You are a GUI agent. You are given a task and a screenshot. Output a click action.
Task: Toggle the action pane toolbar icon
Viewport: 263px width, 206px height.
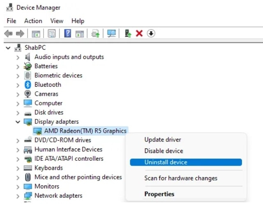pos(80,34)
